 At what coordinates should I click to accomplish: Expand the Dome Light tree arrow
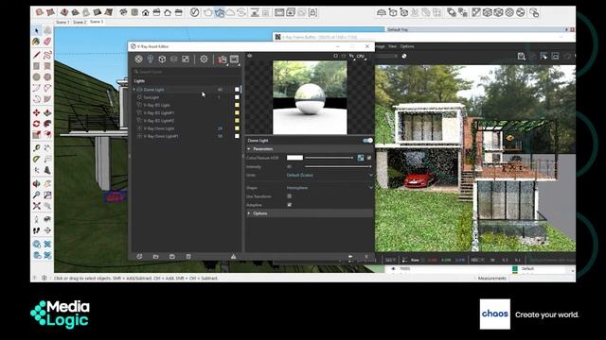134,90
